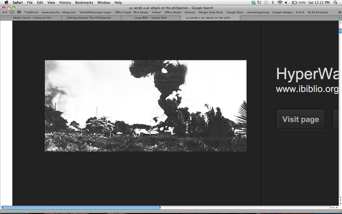Screen dimensions: 342x214
Task: Click the vertical scrollbar down arrow
Action: [x=340, y=203]
